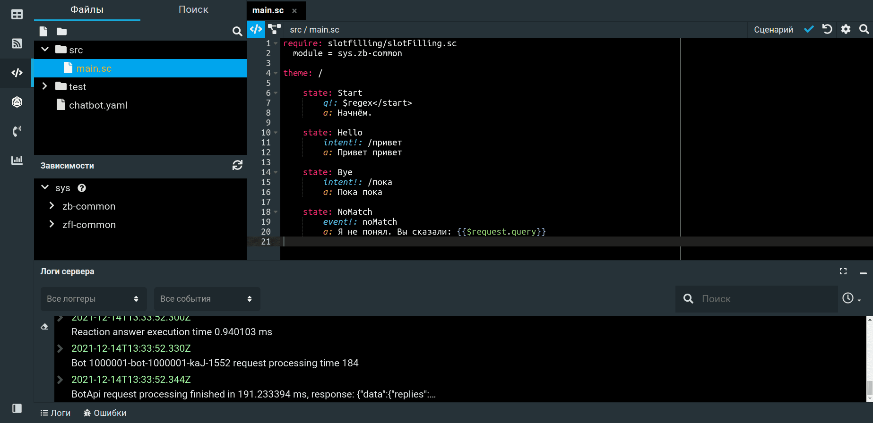Switch to the Поиск tab
873x423 pixels.
tap(193, 10)
